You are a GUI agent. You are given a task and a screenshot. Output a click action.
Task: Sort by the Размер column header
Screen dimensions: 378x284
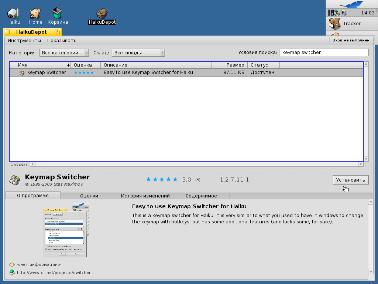point(230,65)
